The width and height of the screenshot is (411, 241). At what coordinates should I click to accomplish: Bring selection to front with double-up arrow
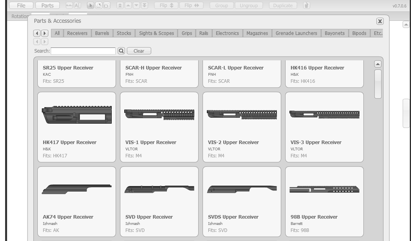click(x=120, y=5)
